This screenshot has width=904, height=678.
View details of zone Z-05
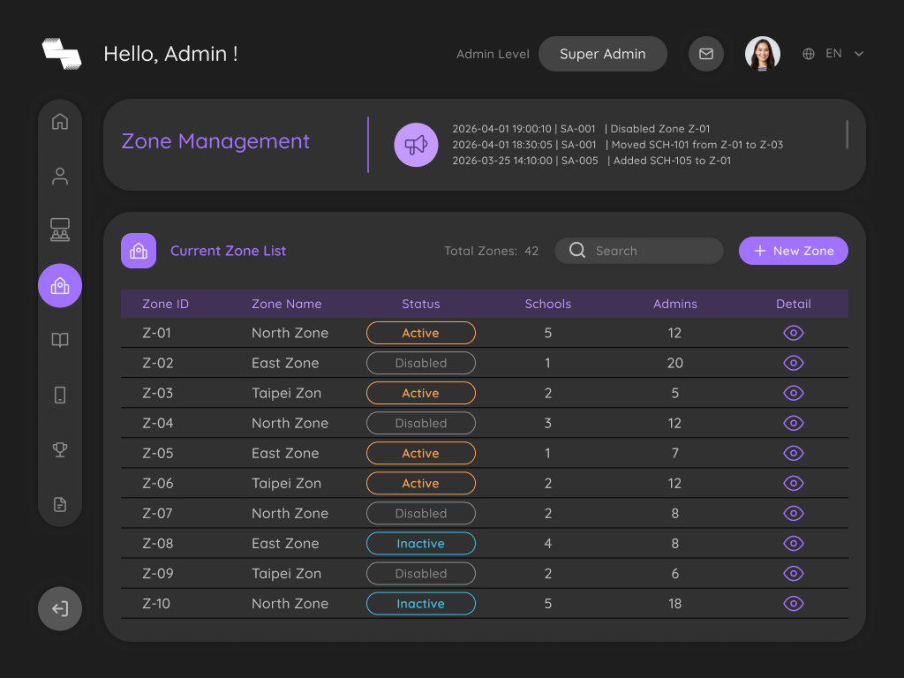coord(794,453)
